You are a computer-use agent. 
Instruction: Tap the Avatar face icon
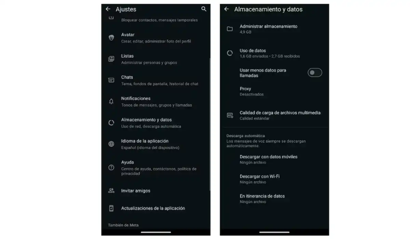pyautogui.click(x=111, y=38)
